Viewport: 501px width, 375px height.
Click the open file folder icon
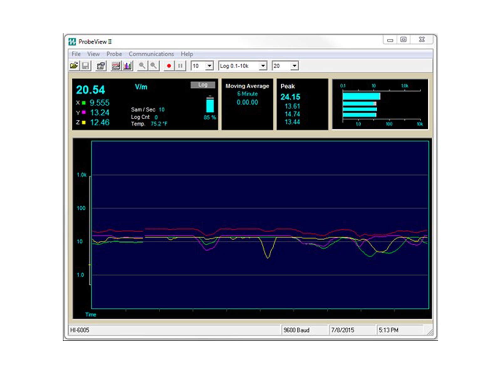pyautogui.click(x=74, y=66)
